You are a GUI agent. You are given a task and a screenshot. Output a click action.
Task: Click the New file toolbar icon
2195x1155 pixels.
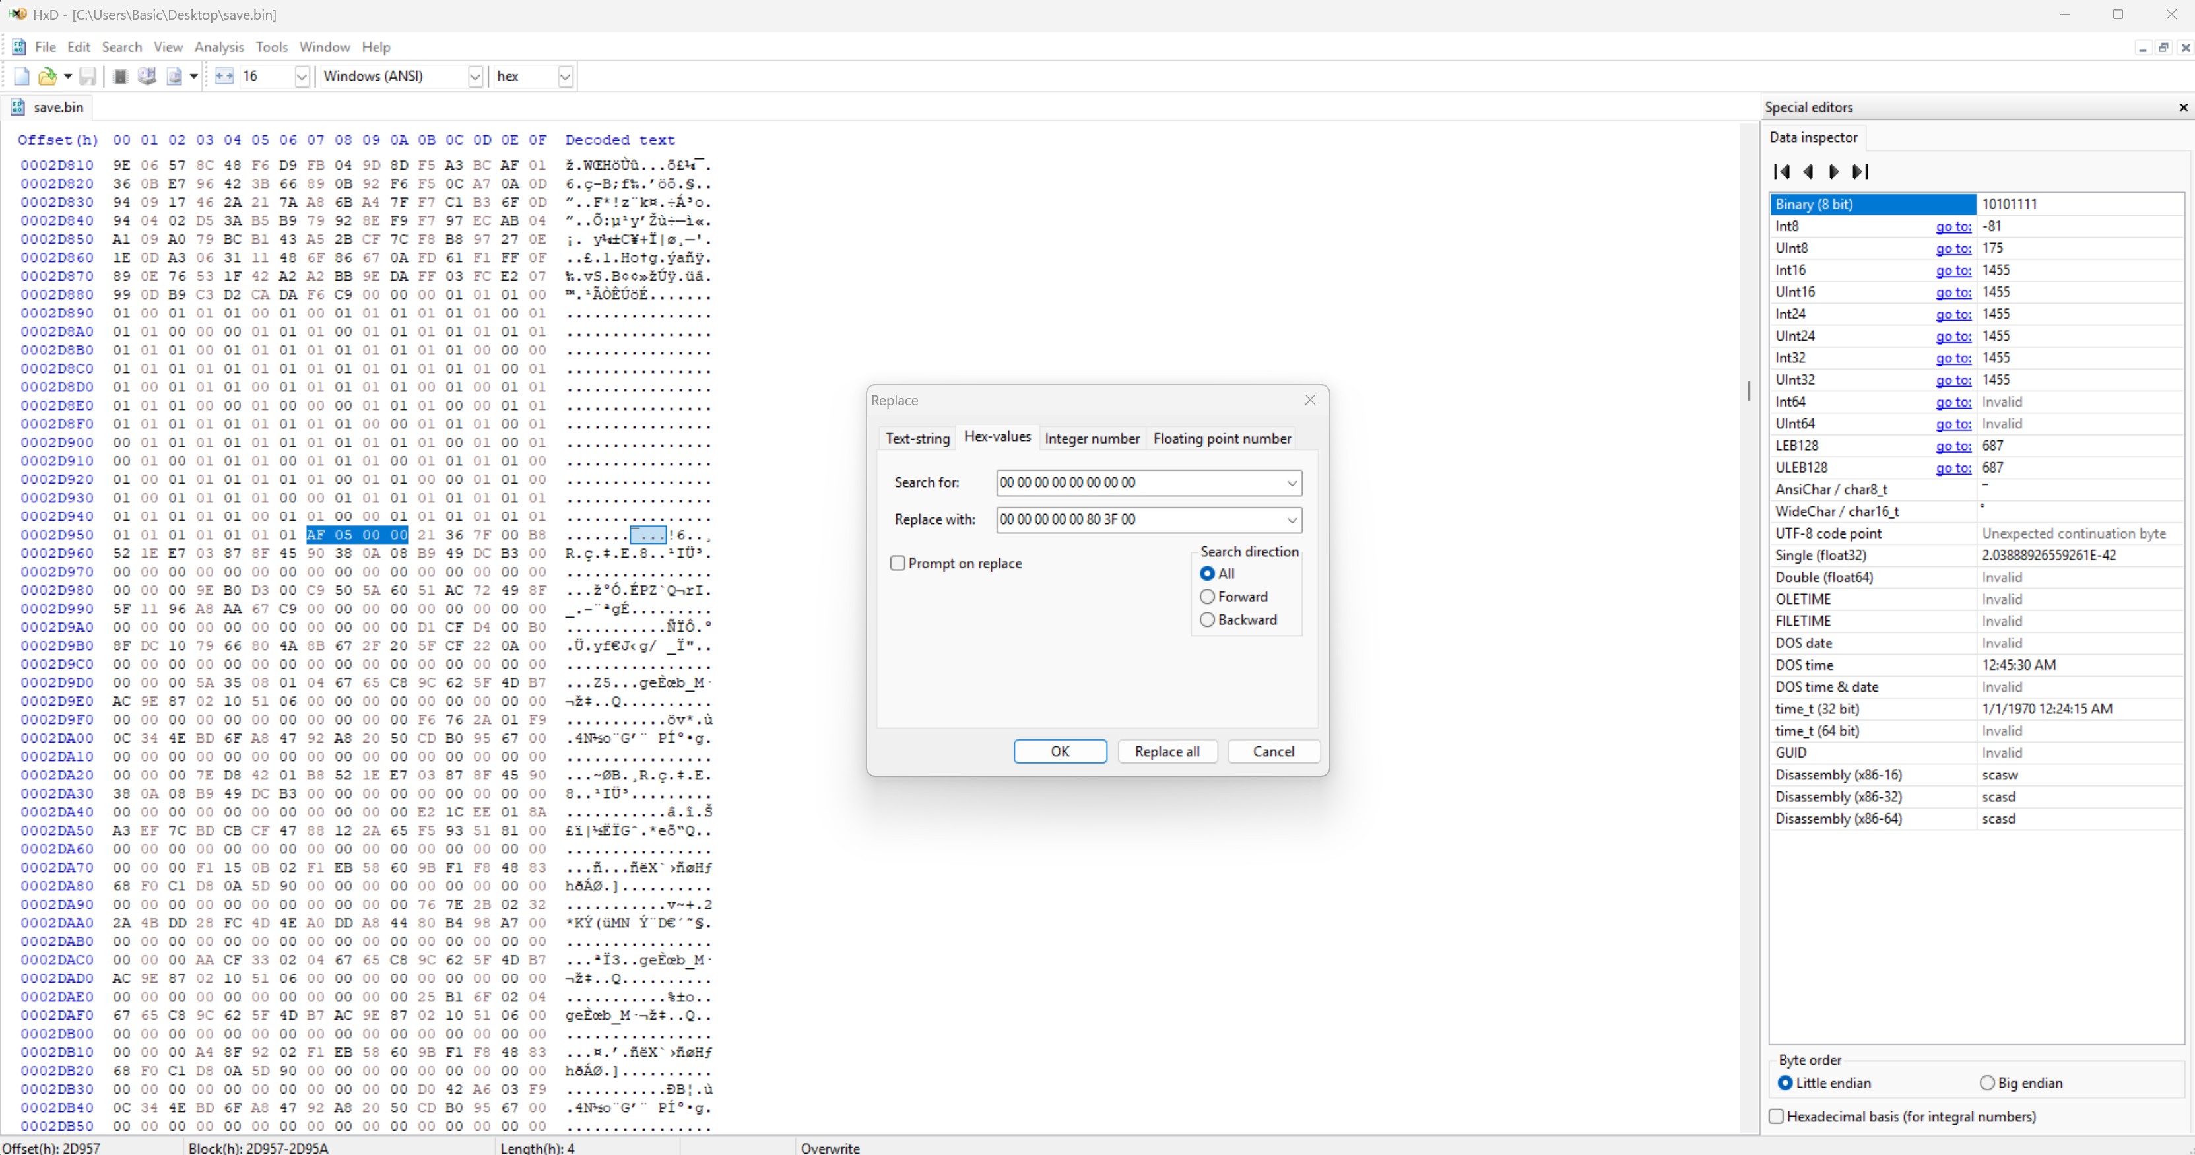(x=21, y=77)
